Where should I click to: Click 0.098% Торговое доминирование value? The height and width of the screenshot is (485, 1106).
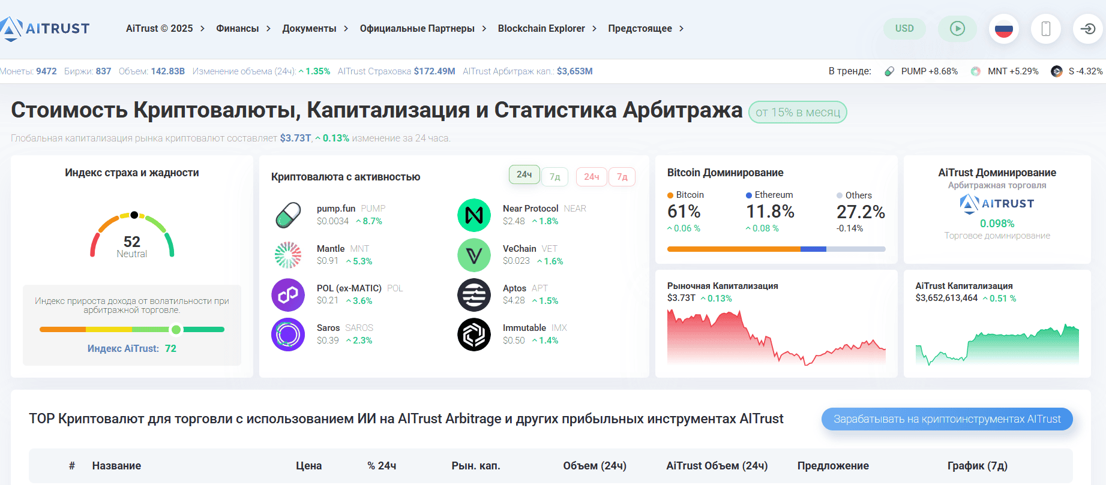(997, 224)
